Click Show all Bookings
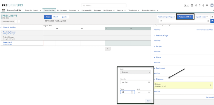This screenshot has height=105, width=214. tap(10, 27)
